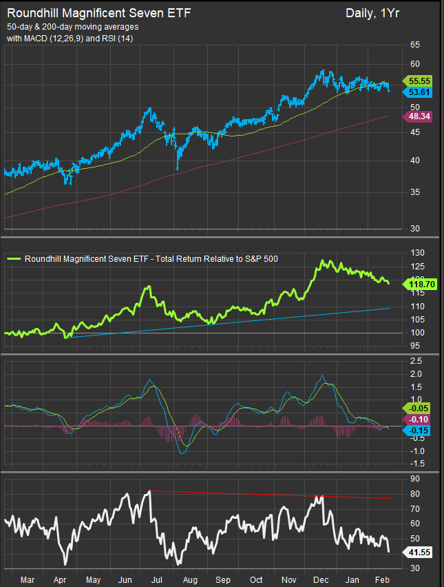Click the 60 price axis label
The width and height of the screenshot is (444, 587).
tap(415, 64)
